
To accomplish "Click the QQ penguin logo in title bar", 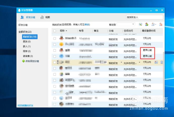I will 19,10.
